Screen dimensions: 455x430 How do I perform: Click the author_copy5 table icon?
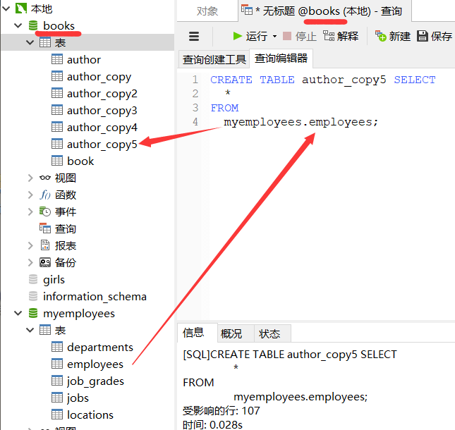tap(57, 144)
